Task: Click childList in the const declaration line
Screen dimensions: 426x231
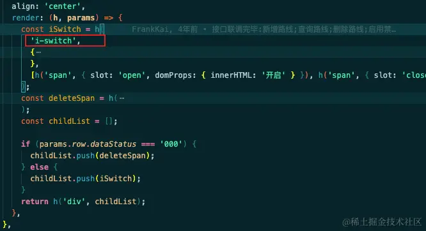Action: [x=69, y=121]
